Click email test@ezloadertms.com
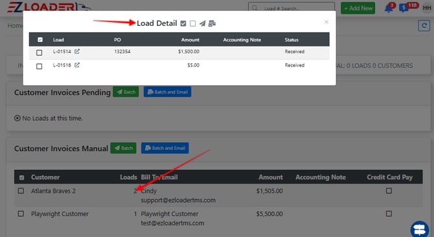Image resolution: width=434 pixels, height=237 pixels. point(172,223)
